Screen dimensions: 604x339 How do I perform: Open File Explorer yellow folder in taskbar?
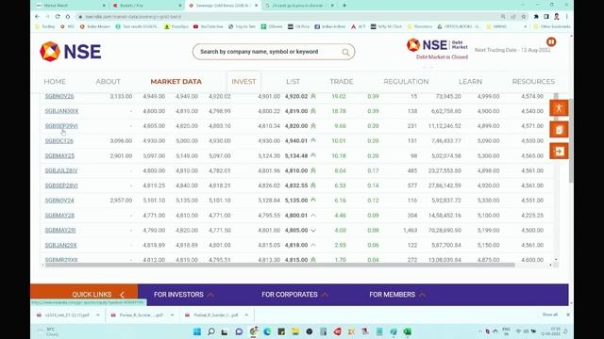(295, 331)
